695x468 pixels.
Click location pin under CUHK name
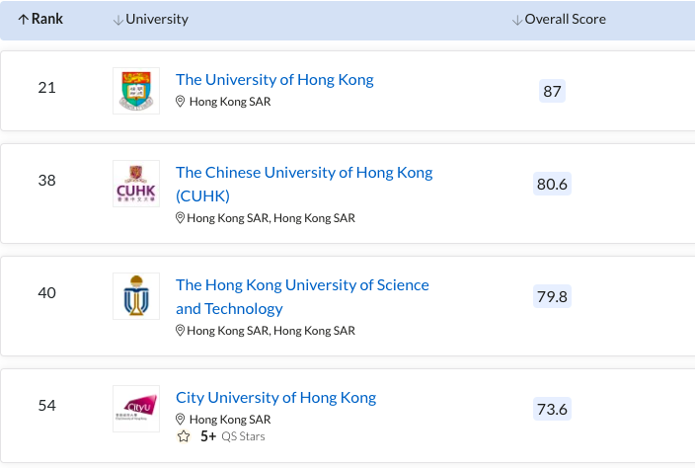[x=181, y=218]
